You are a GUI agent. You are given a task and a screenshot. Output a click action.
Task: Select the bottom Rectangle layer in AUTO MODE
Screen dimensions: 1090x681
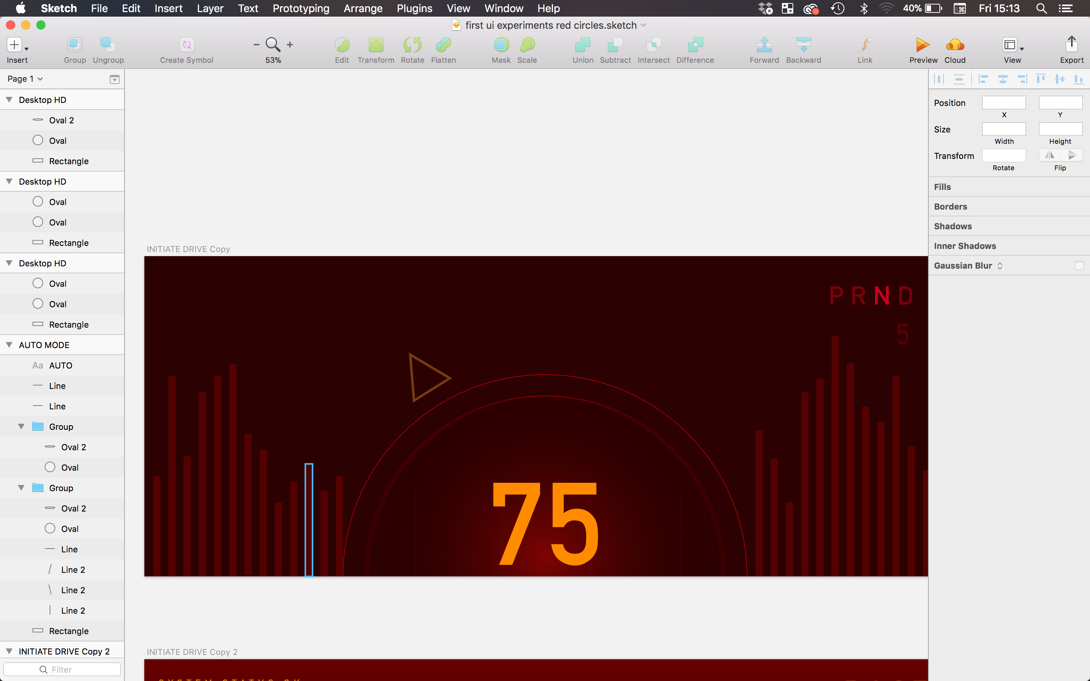pos(62,631)
